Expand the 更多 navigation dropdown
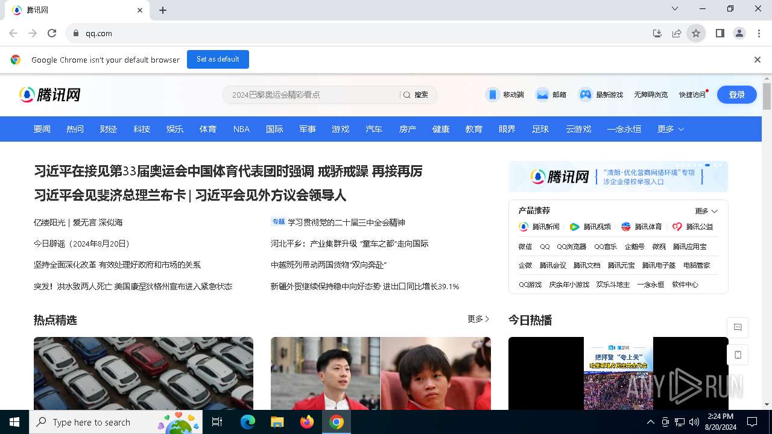Viewport: 772px width, 434px height. coord(671,129)
